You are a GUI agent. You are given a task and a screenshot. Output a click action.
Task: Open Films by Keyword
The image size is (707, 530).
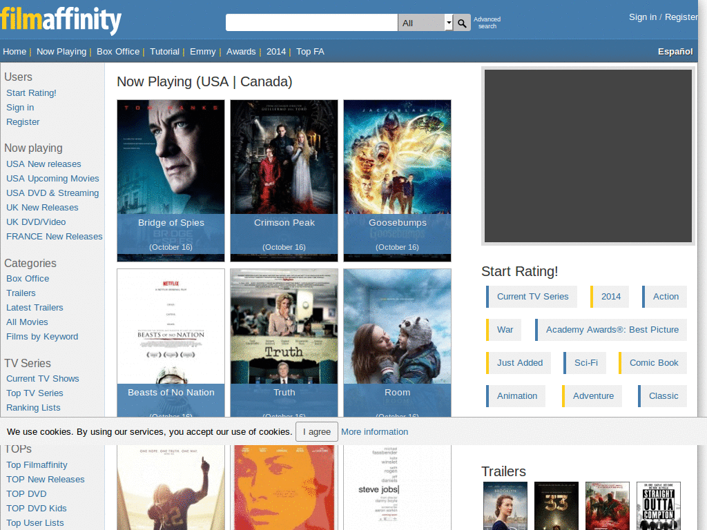pos(42,336)
